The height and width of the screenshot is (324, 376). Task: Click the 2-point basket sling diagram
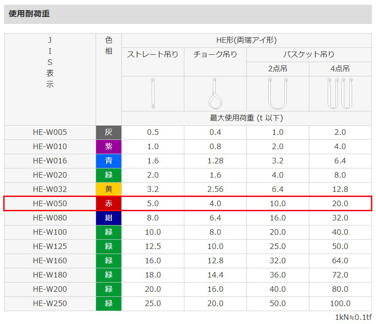(278, 93)
